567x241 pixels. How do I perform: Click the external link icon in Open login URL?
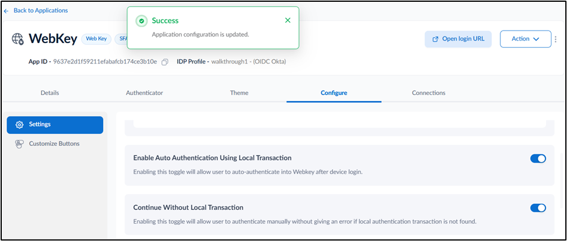[x=435, y=39]
